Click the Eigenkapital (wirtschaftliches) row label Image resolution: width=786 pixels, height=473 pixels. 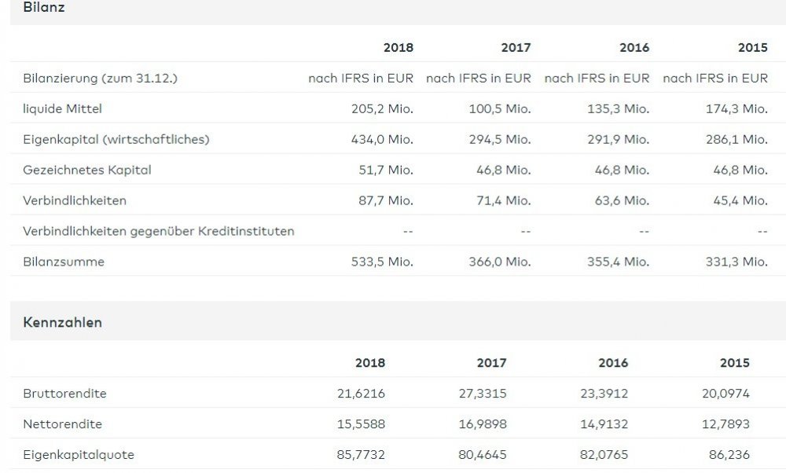coord(116,139)
